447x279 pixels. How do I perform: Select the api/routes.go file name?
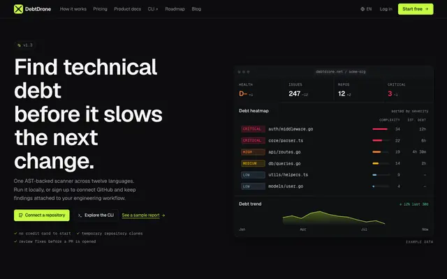click(284, 152)
